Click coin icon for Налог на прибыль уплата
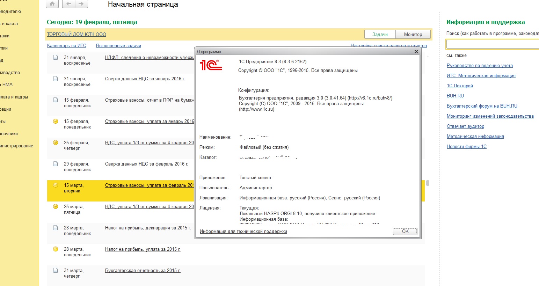 [56, 249]
